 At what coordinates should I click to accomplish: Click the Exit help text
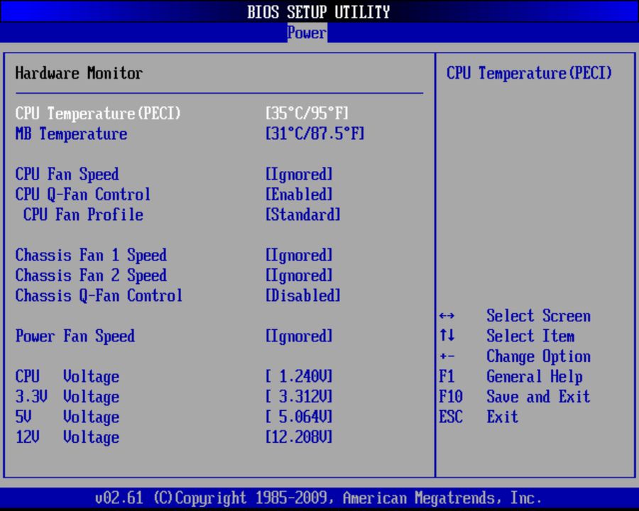(503, 417)
